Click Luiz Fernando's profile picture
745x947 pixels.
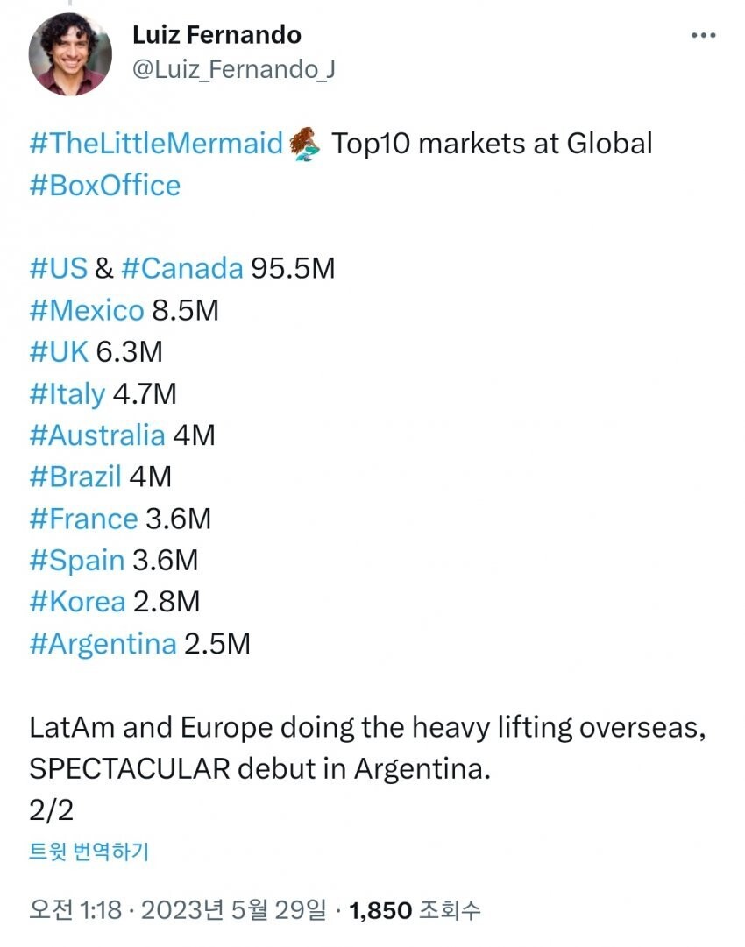(68, 56)
